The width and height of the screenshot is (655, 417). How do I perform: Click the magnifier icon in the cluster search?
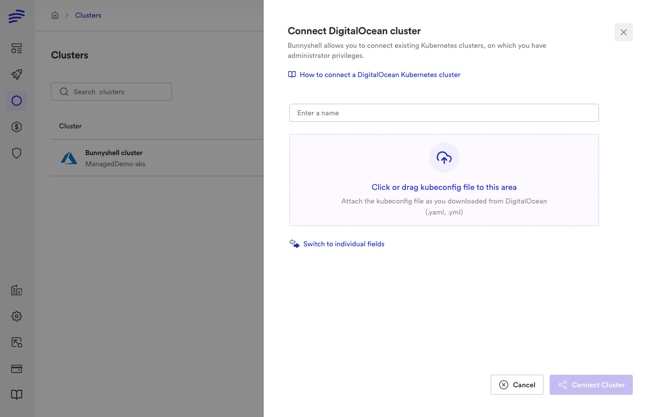point(64,92)
